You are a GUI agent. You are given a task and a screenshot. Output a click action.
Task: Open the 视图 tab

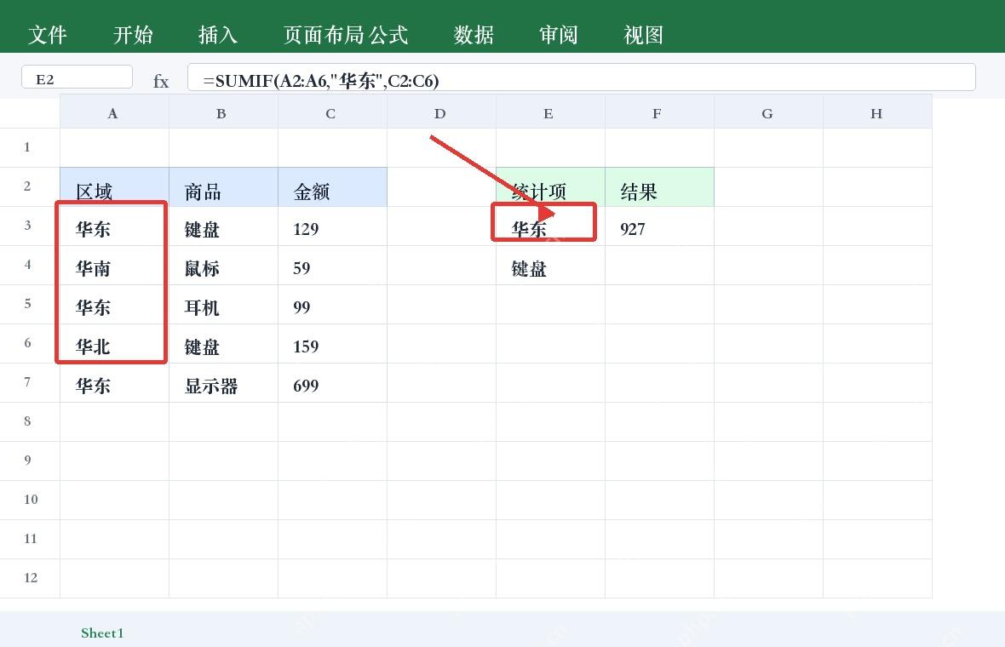pos(644,35)
